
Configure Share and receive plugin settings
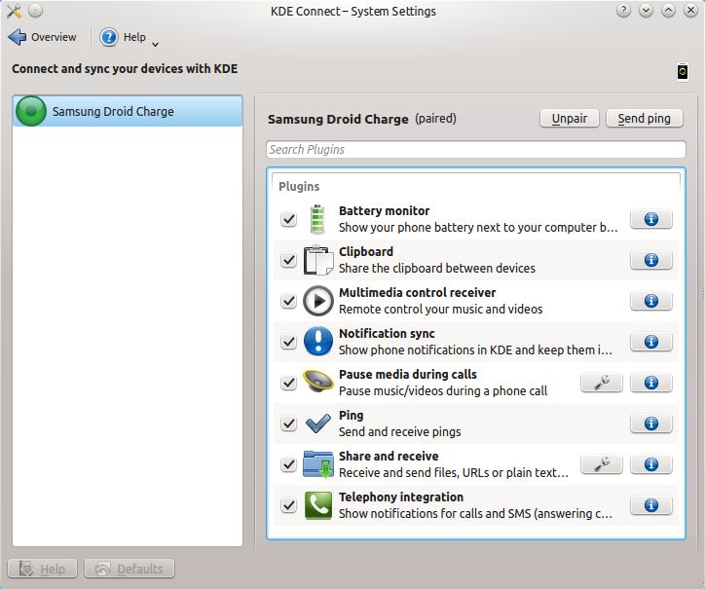pyautogui.click(x=602, y=464)
